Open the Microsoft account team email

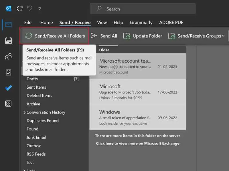click(138, 66)
